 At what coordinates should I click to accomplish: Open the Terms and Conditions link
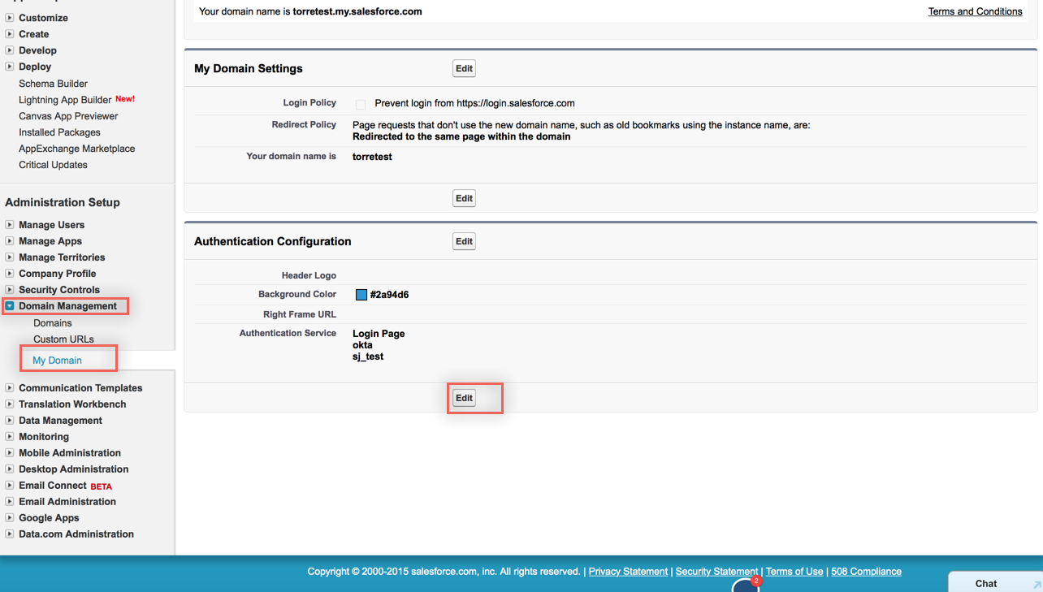[975, 11]
